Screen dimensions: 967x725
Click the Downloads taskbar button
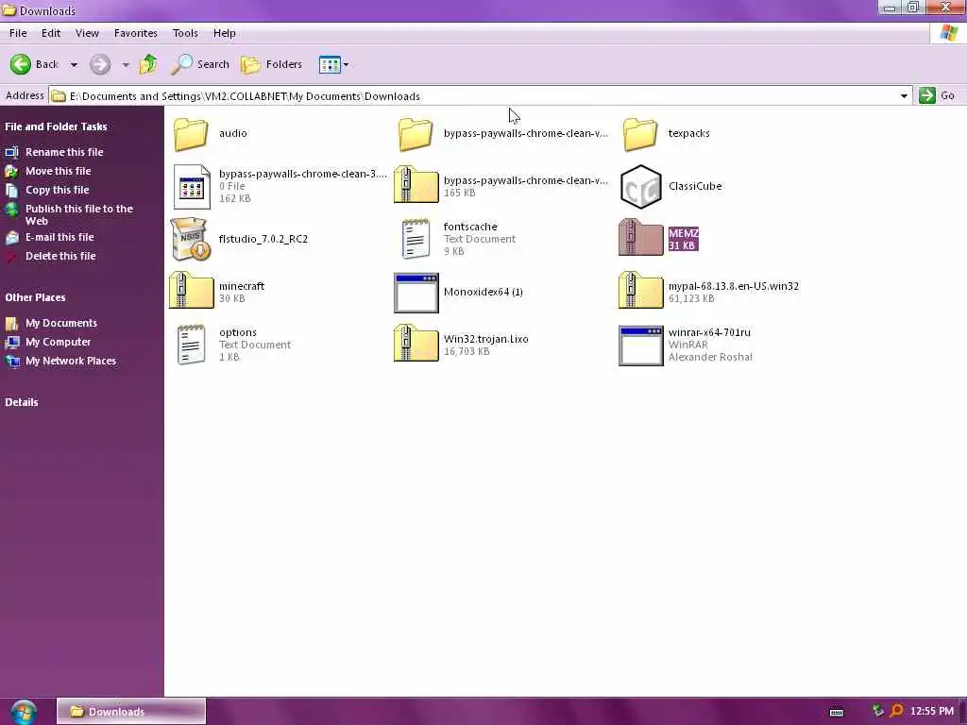pos(131,712)
